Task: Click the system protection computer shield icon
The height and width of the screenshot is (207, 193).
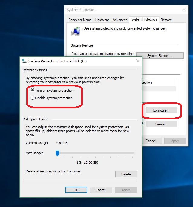Action: pyautogui.click(x=75, y=31)
